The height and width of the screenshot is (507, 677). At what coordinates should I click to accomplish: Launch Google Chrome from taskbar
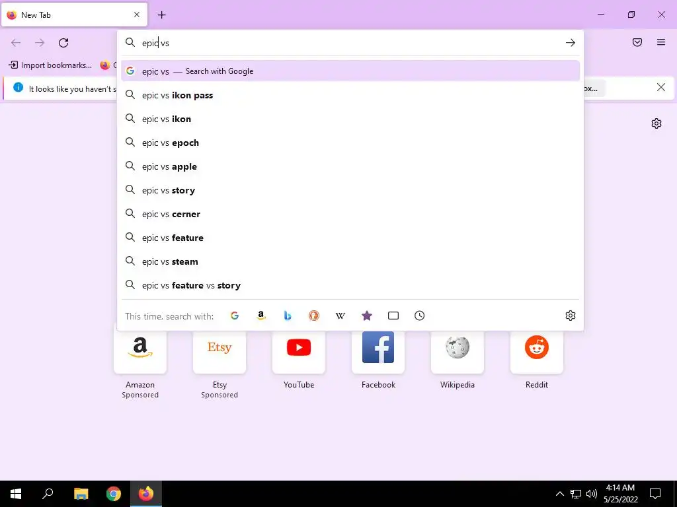[114, 494]
